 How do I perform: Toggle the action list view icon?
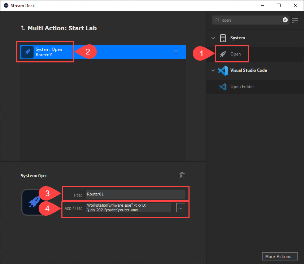(x=295, y=20)
